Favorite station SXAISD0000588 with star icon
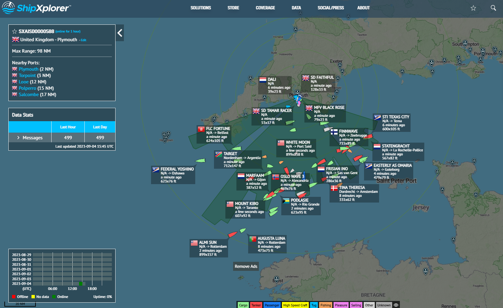This screenshot has height=308, width=503. coord(14,31)
